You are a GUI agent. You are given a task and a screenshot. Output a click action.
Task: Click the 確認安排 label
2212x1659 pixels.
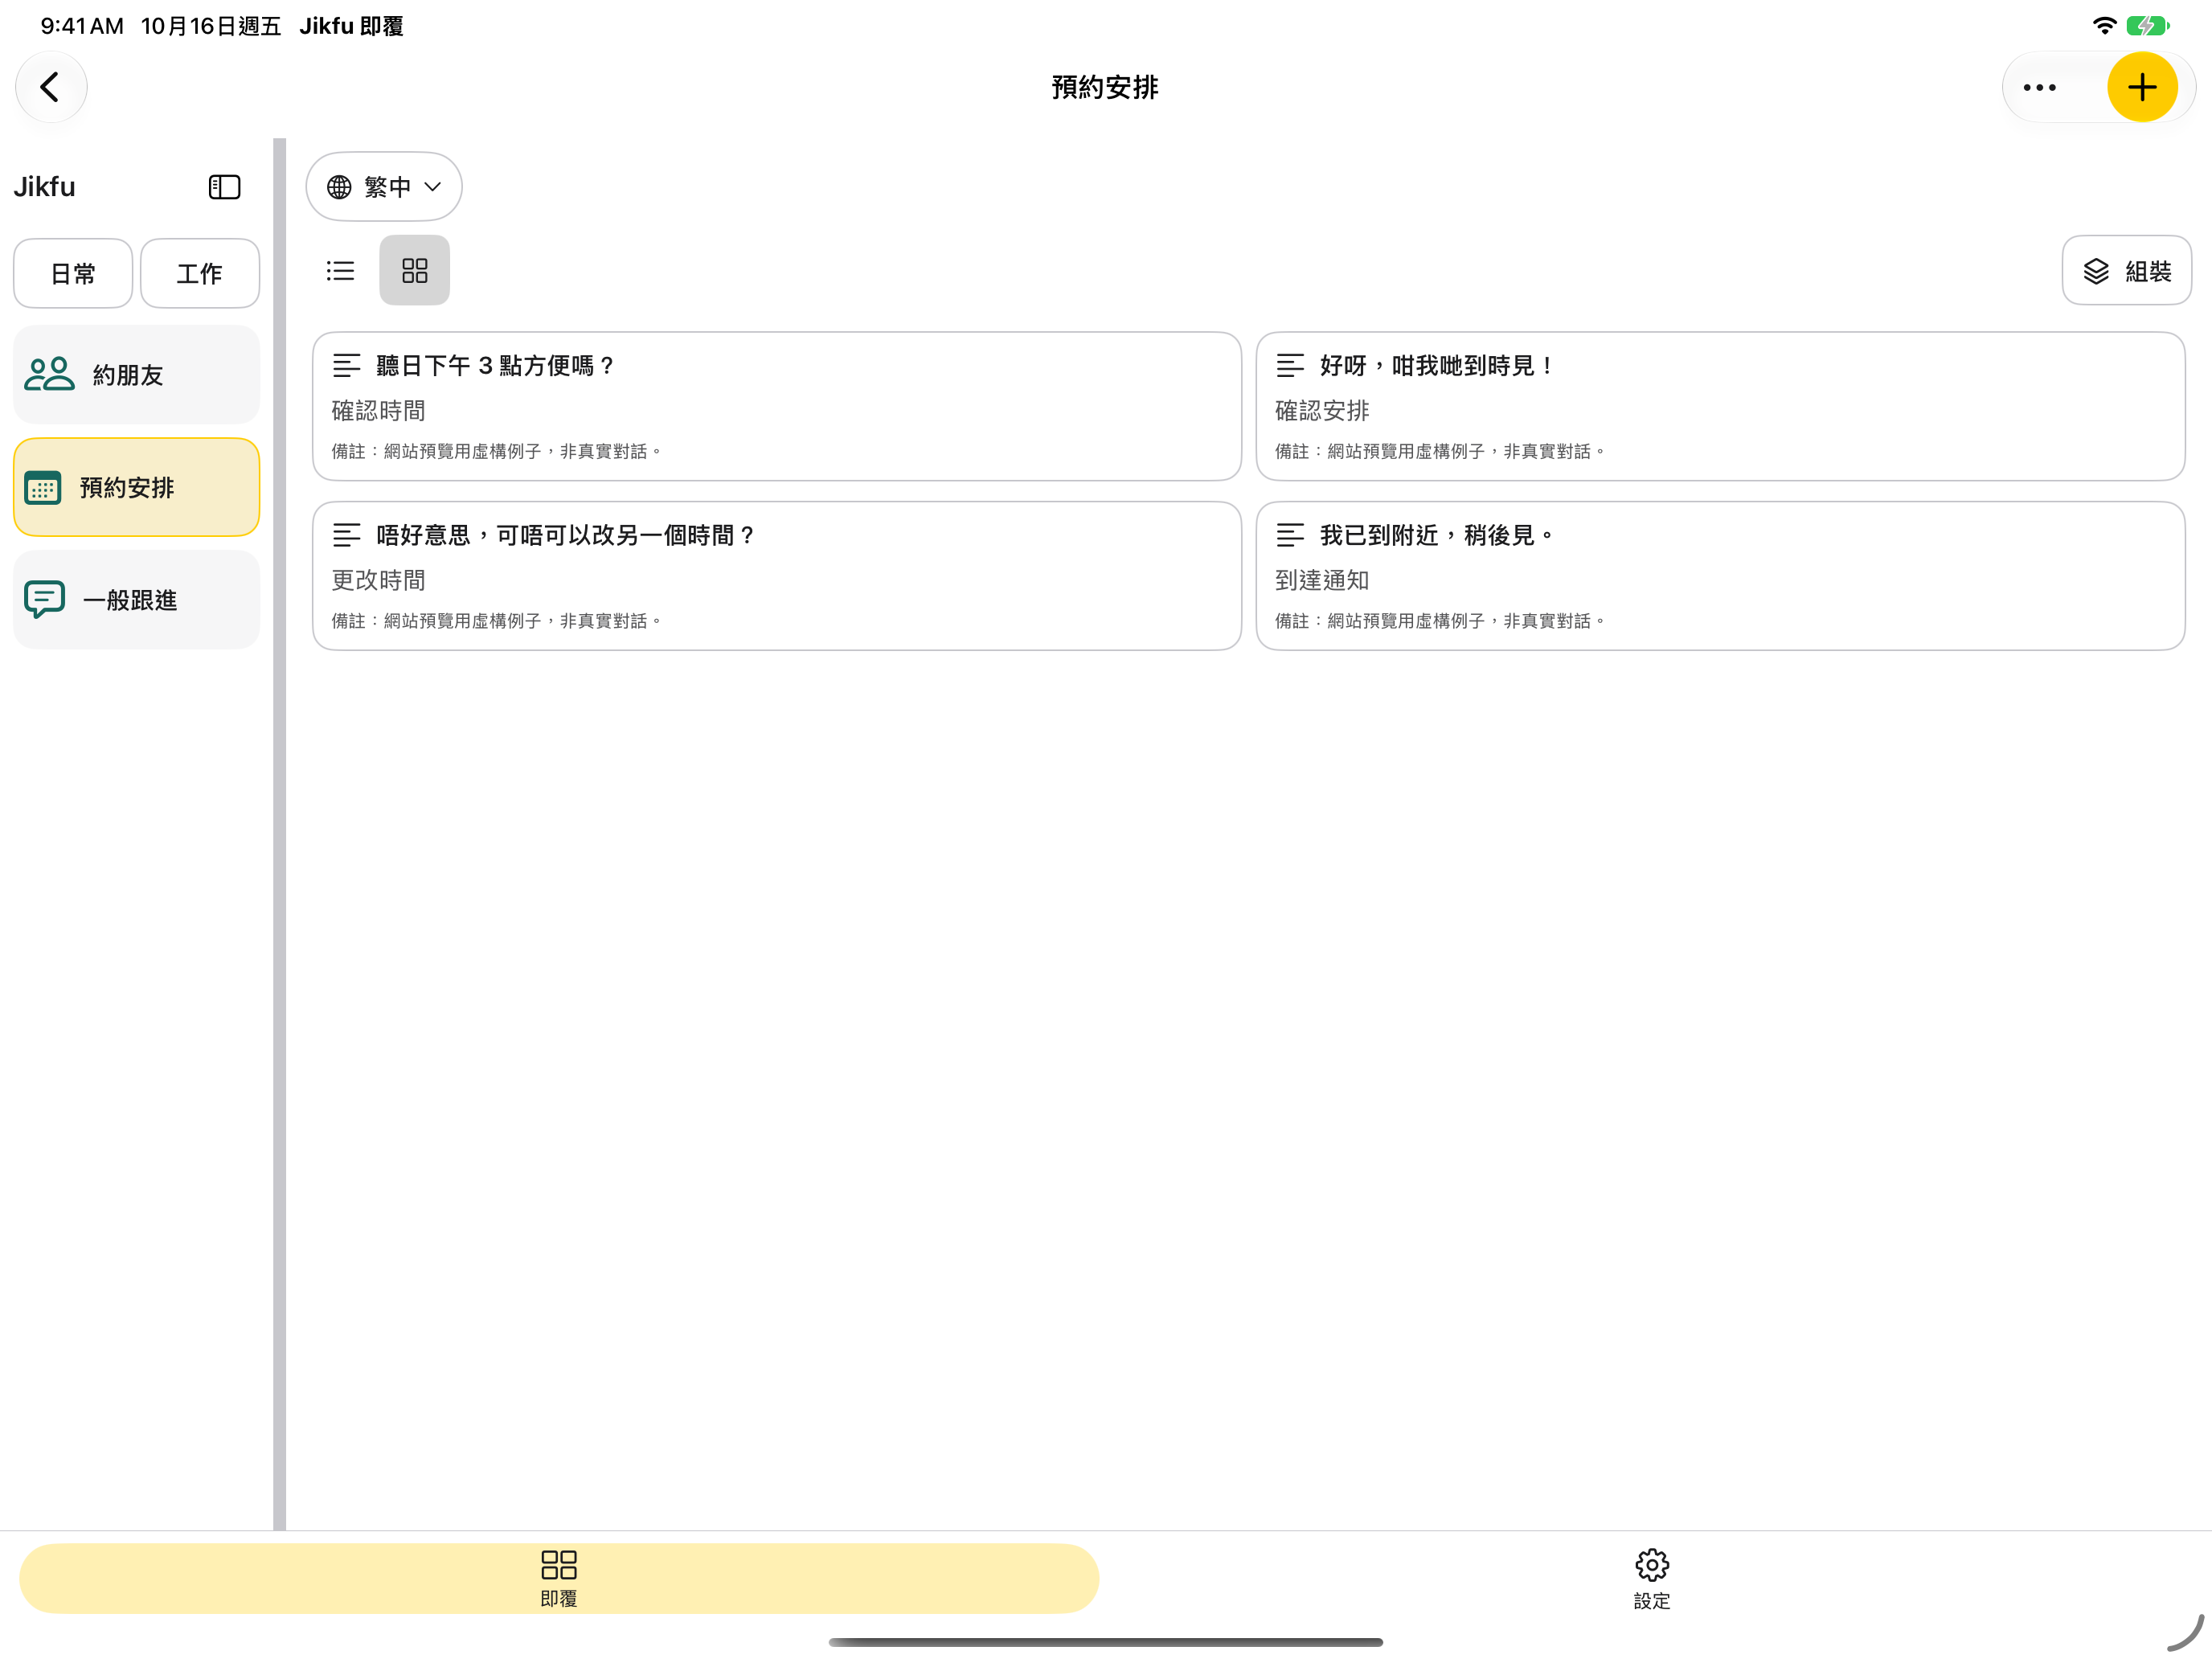tap(1322, 411)
